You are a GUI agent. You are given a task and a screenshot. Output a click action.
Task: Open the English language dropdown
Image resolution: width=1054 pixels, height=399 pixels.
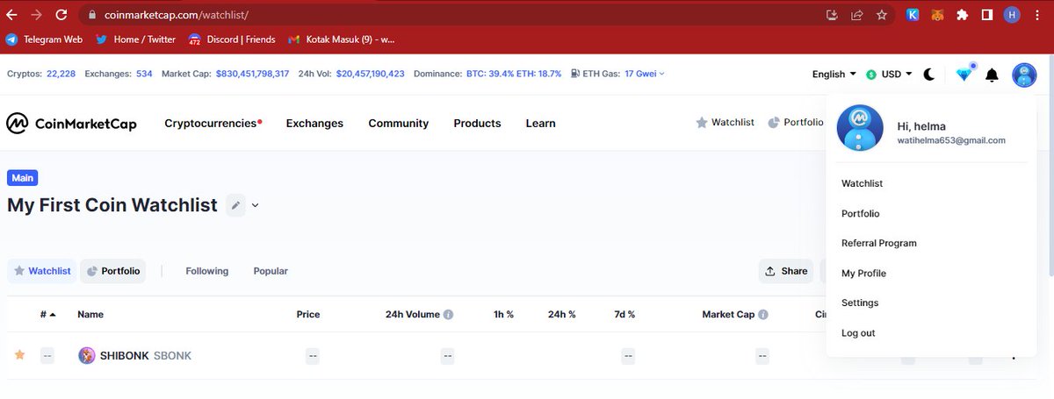[x=834, y=75]
